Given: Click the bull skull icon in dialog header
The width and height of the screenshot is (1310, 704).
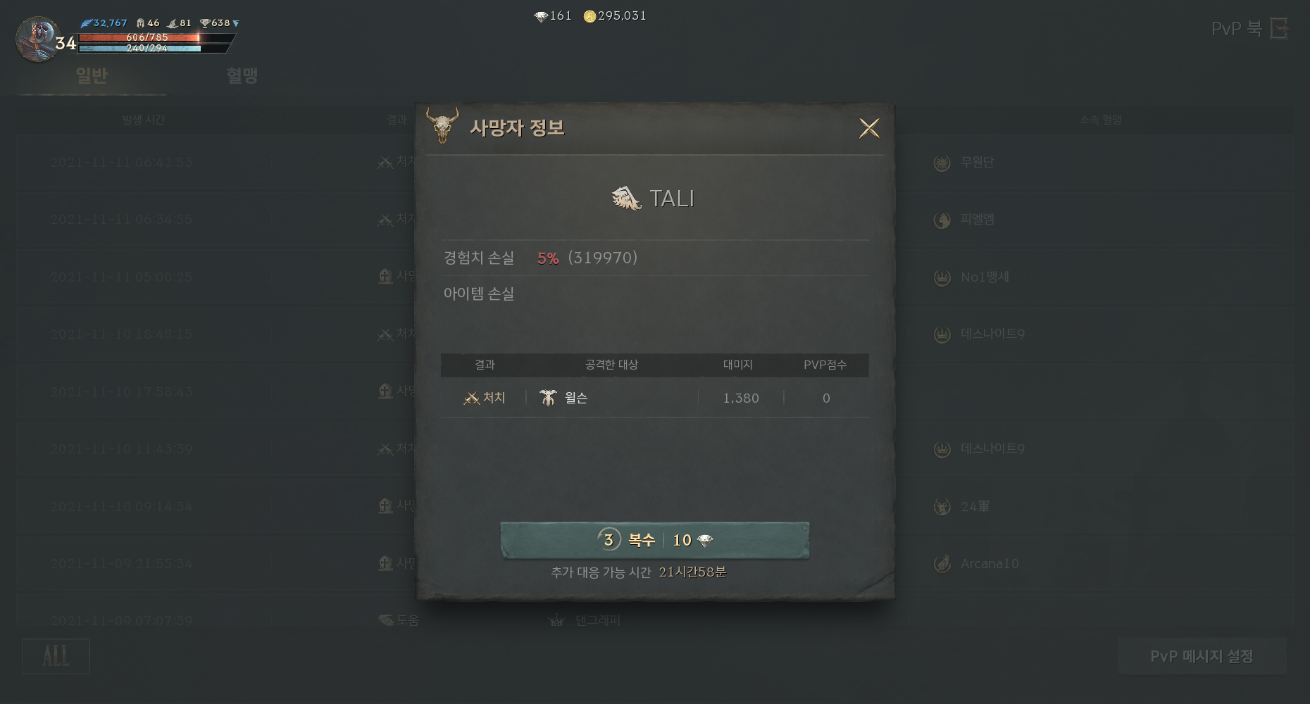Looking at the screenshot, I should 442,125.
